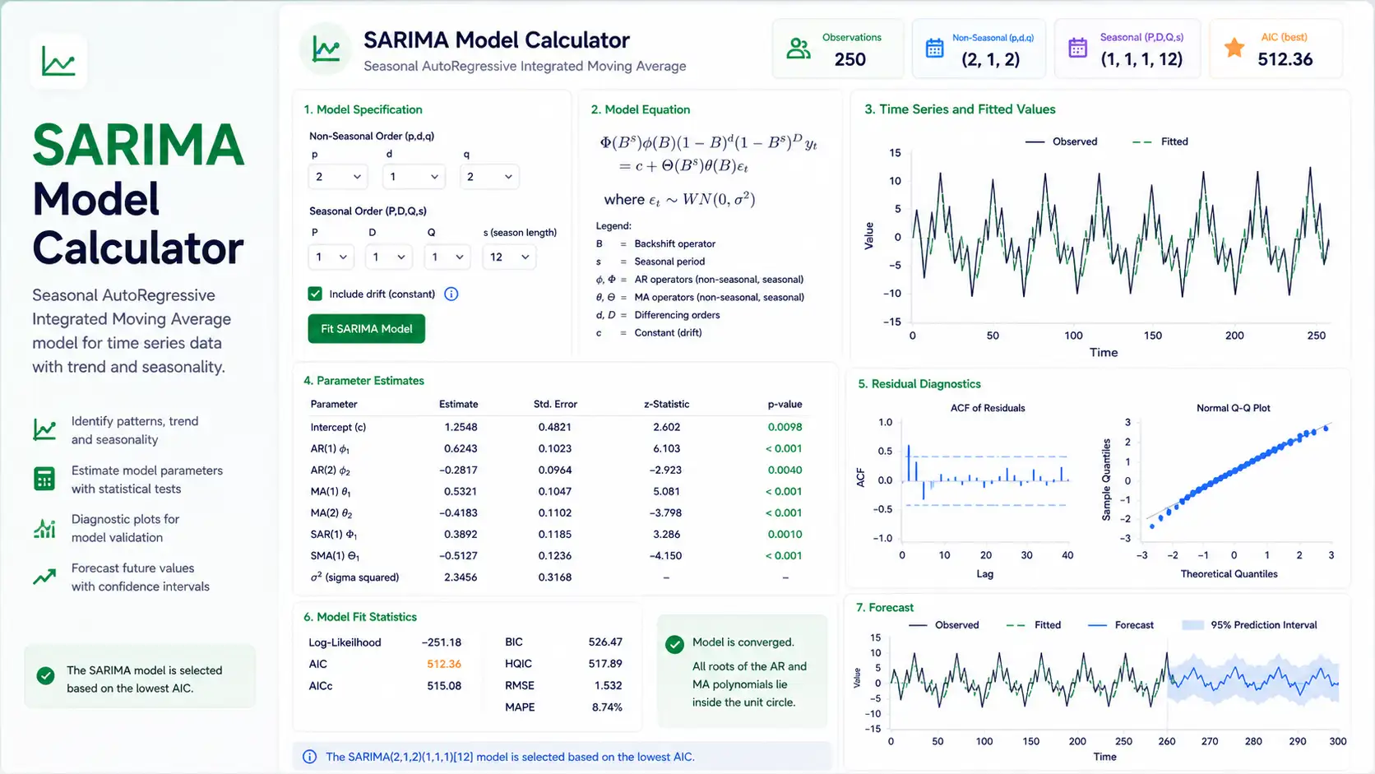This screenshot has width=1375, height=774.
Task: Click the Parameter column header
Action: [334, 404]
